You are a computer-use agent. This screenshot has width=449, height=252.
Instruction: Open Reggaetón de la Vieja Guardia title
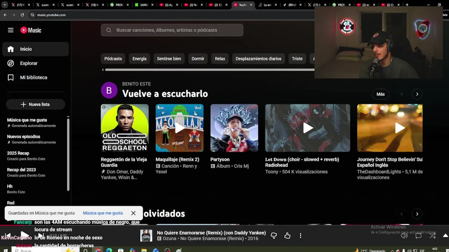pyautogui.click(x=124, y=162)
